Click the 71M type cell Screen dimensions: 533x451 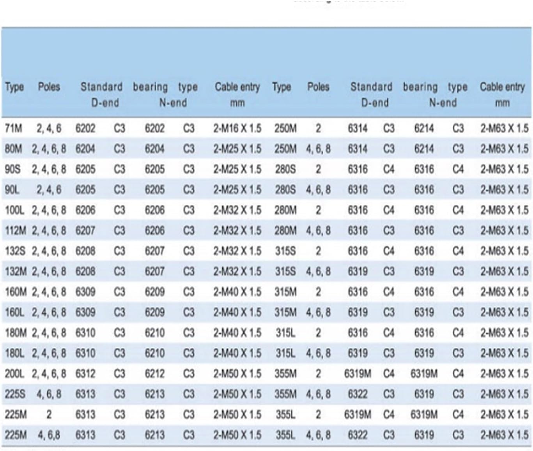pyautogui.click(x=14, y=128)
